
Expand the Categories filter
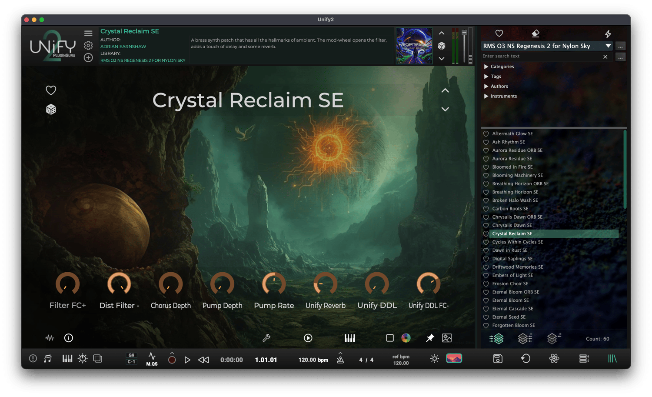(x=486, y=67)
